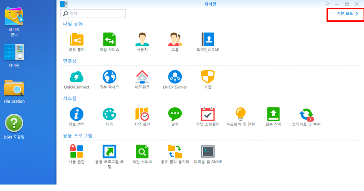Viewport: 364px width, 191px height.
Task: Launch 패키지 센터 from the desktop
Action: click(x=14, y=22)
